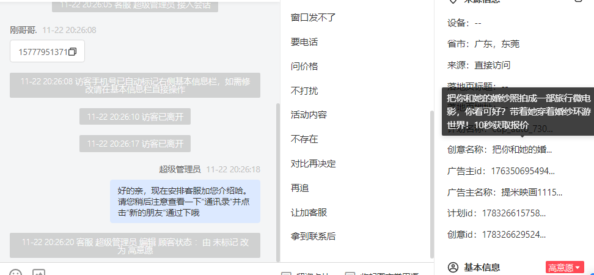Toggle first checkbox below quick replies
This screenshot has width=594, height=275.
287,274
